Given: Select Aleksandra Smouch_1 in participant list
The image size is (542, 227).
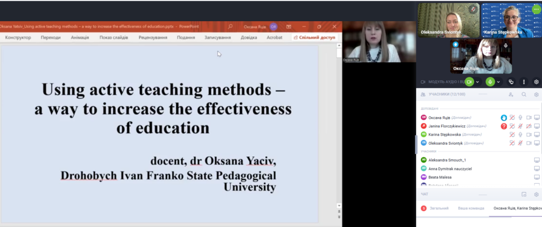Looking at the screenshot, I should tap(447, 160).
